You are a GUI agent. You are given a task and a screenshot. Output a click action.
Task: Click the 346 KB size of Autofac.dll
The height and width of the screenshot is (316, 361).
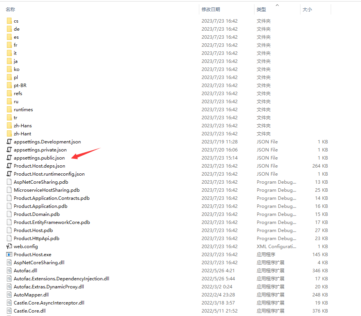point(320,271)
